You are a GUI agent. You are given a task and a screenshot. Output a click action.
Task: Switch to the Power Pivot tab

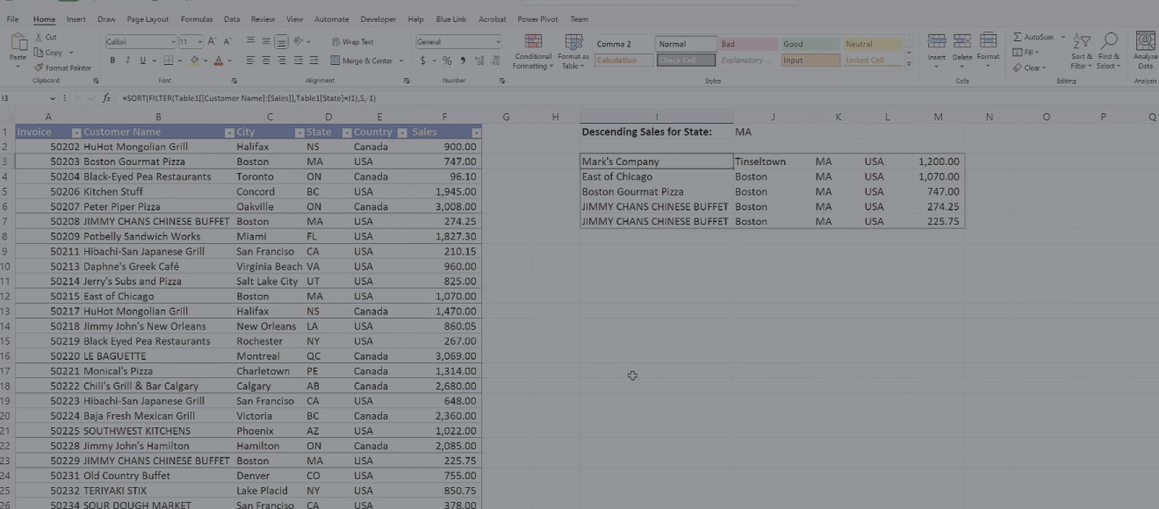[x=537, y=18]
